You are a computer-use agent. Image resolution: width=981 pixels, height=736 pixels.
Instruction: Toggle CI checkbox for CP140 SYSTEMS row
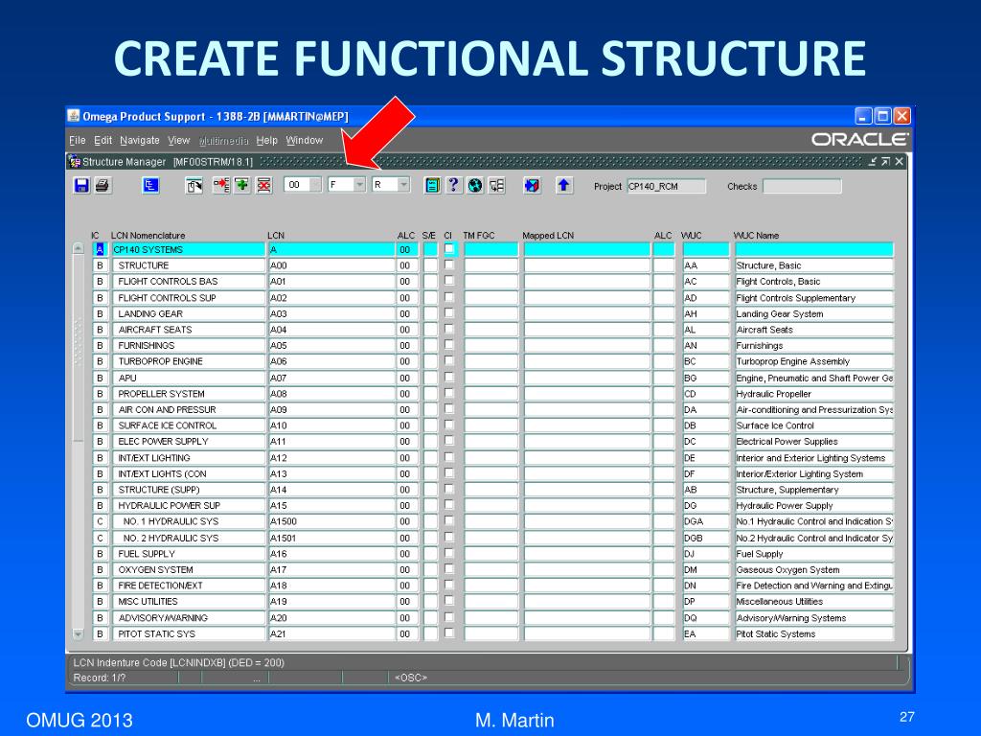pos(449,248)
